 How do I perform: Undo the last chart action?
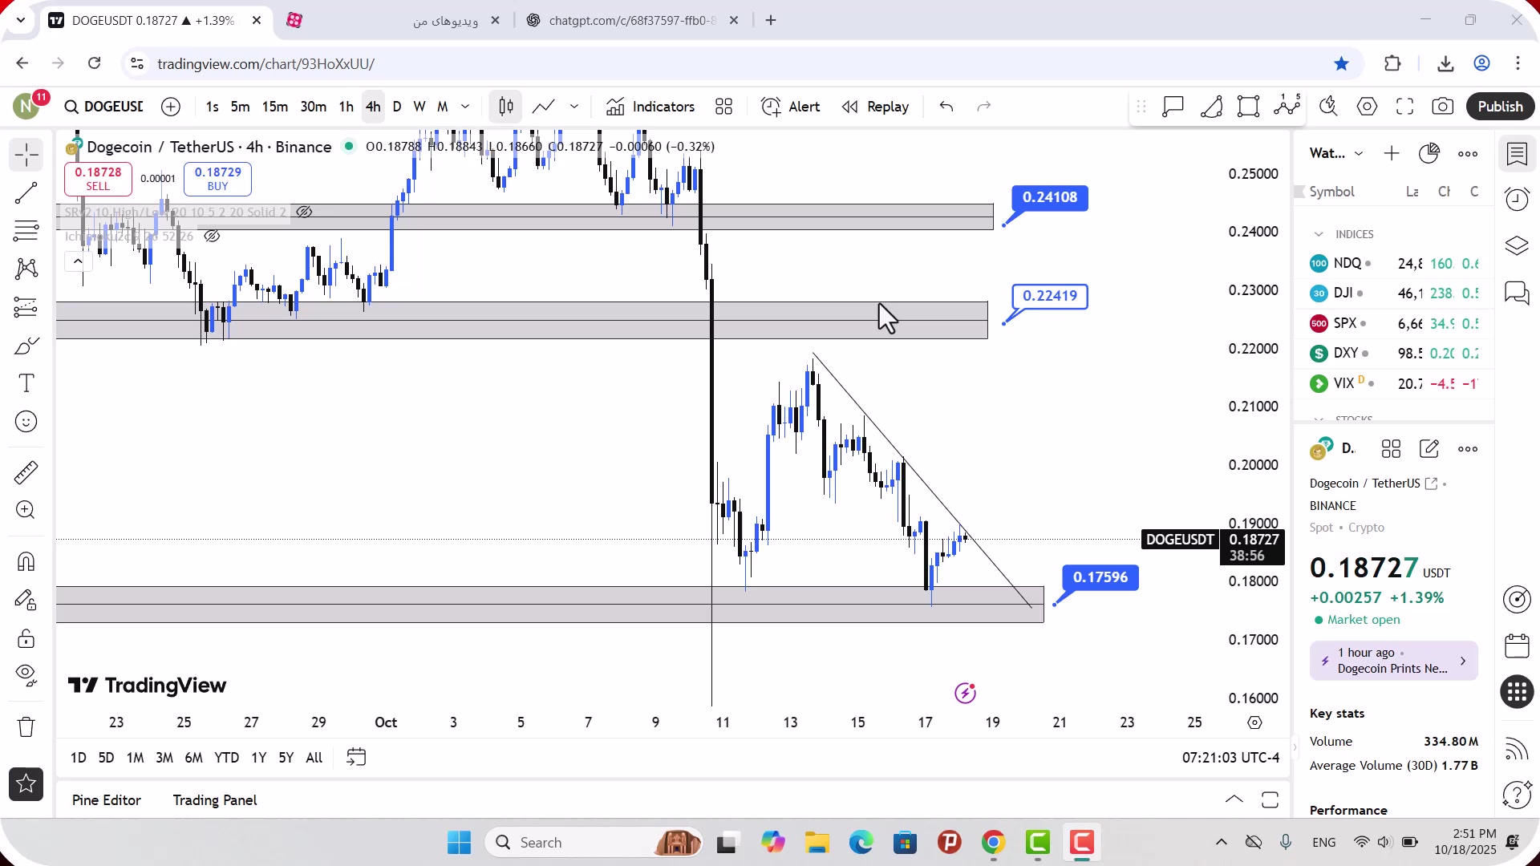[946, 107]
